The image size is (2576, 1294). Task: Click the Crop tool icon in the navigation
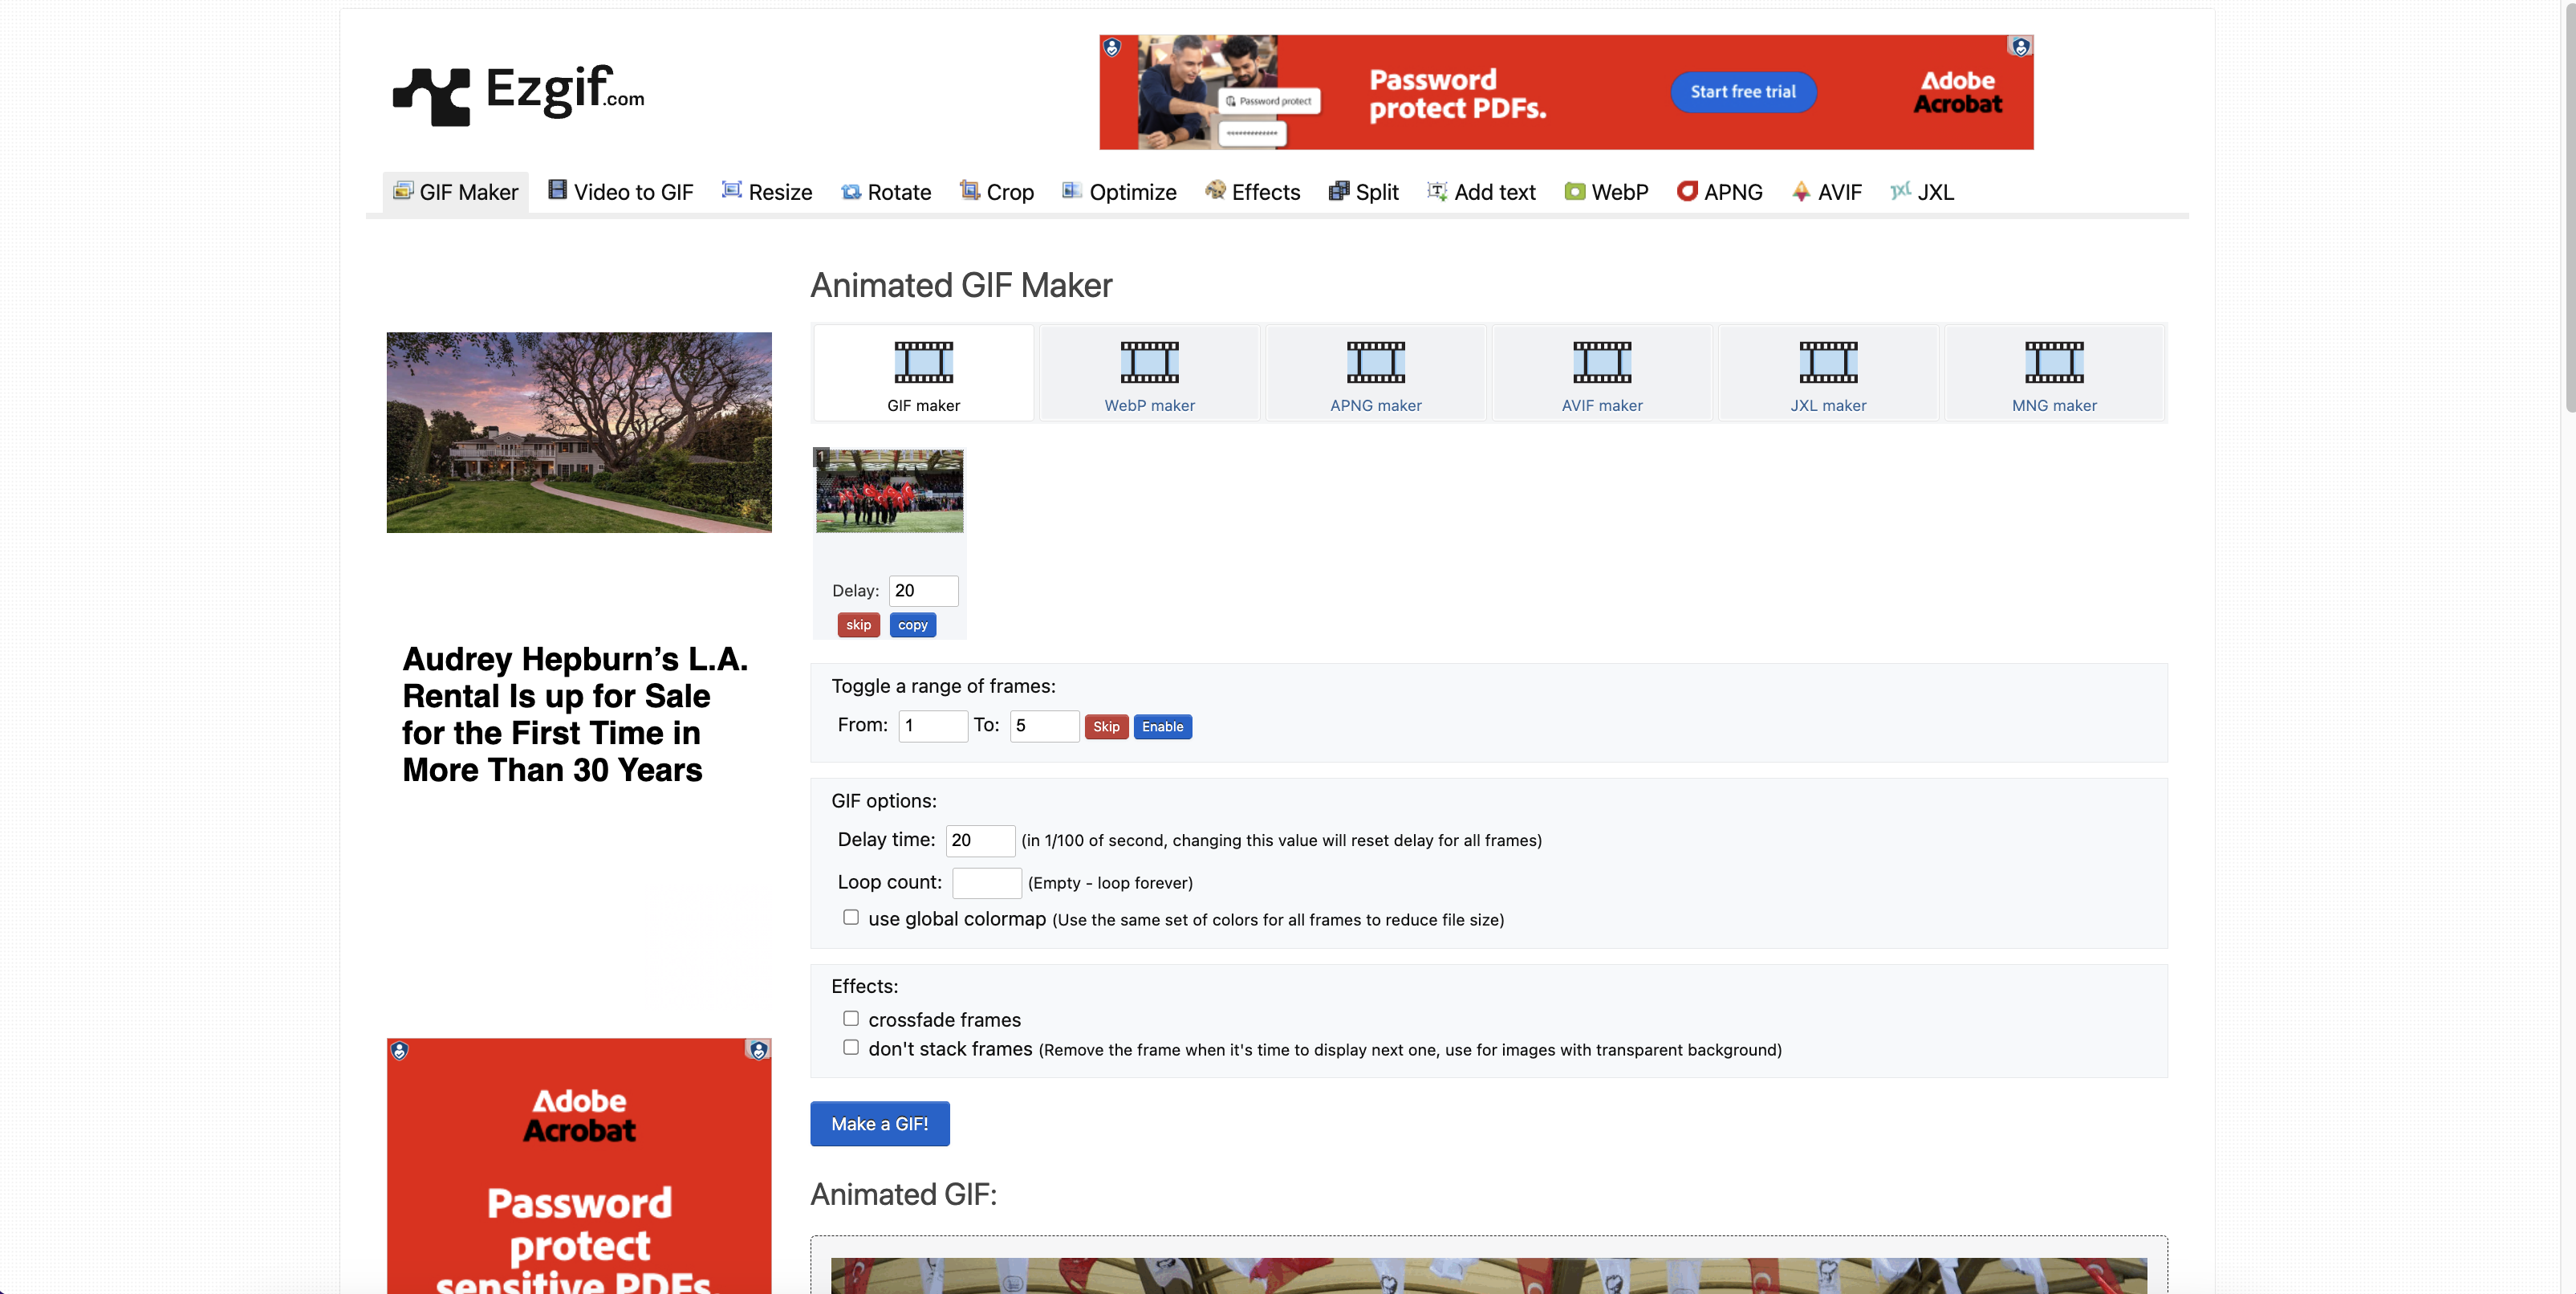point(969,190)
